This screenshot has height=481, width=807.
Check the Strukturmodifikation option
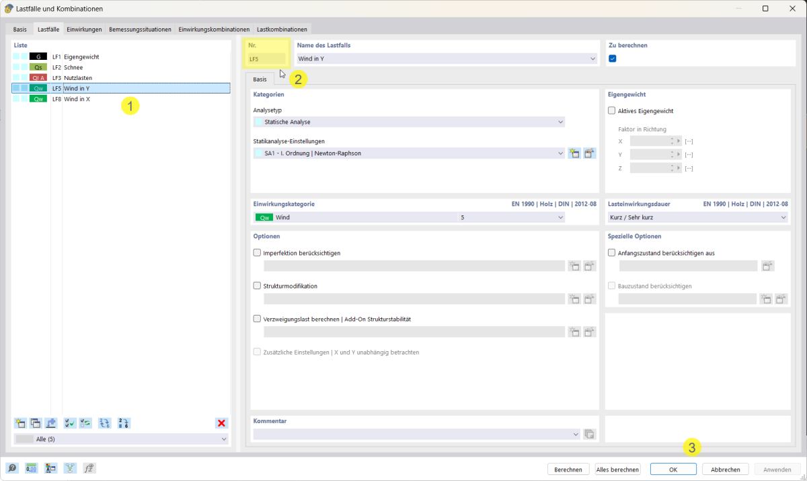click(x=257, y=286)
